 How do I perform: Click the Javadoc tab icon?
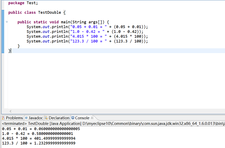tap(26, 118)
